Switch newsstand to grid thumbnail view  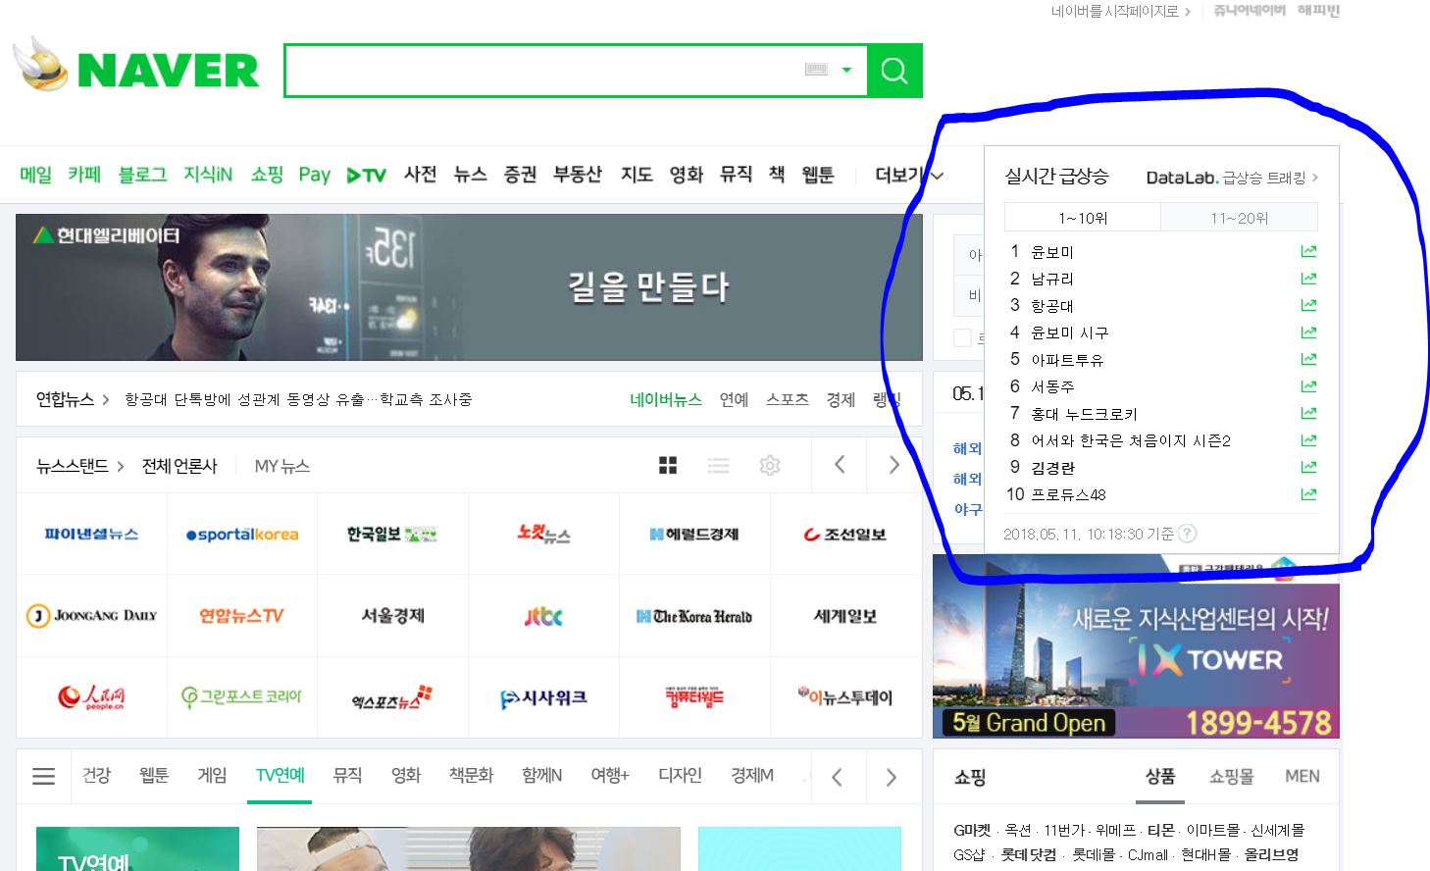tap(668, 465)
